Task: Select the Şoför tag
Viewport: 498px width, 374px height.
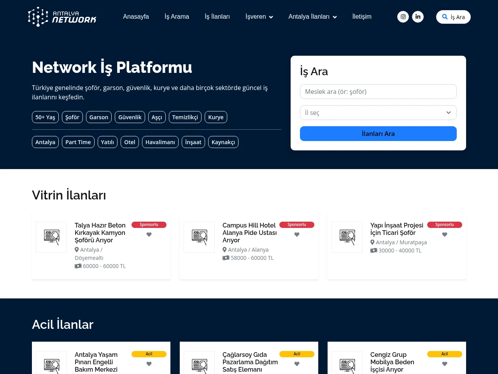Action: coord(72,117)
